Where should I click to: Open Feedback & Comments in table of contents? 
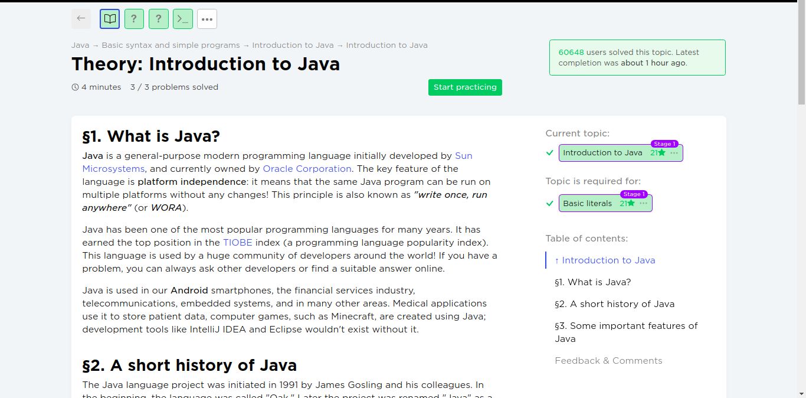608,361
